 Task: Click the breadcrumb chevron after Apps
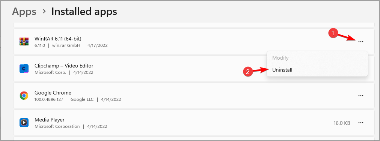point(44,12)
